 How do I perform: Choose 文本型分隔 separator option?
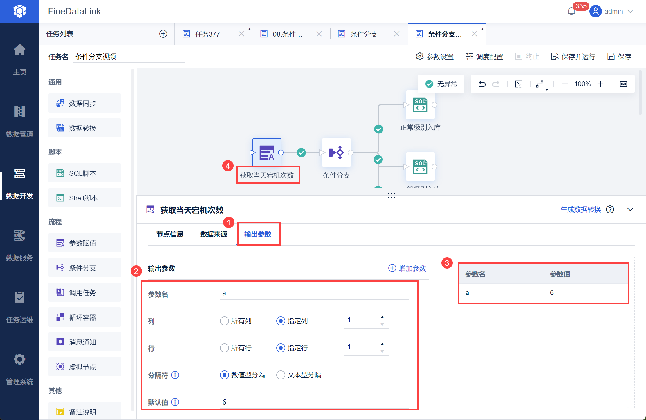pyautogui.click(x=281, y=375)
